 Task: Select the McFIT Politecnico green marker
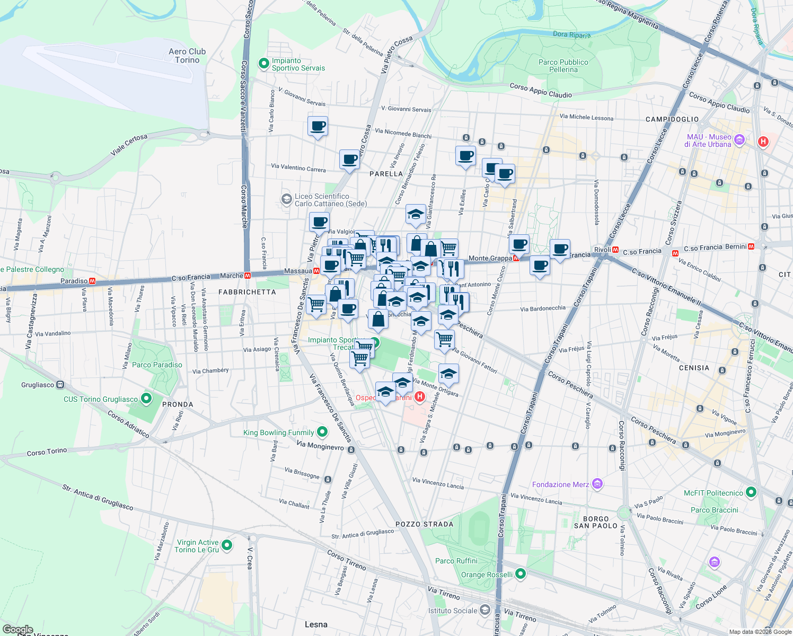coord(751,492)
